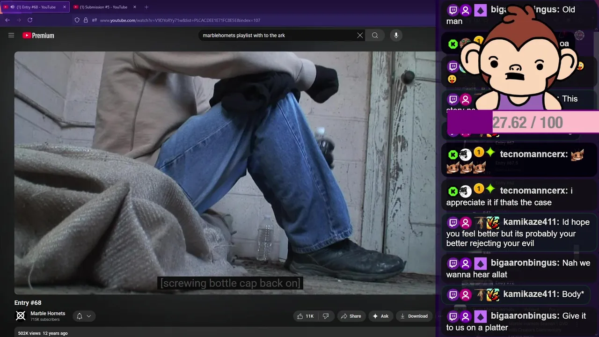The height and width of the screenshot is (337, 599).
Task: Dislike the video
Action: (x=326, y=316)
